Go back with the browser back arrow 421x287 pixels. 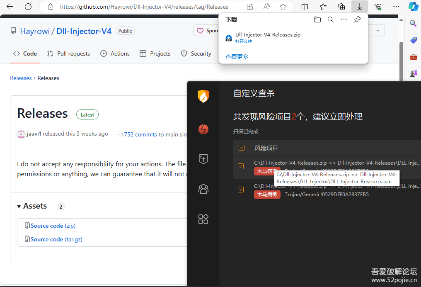pos(10,7)
